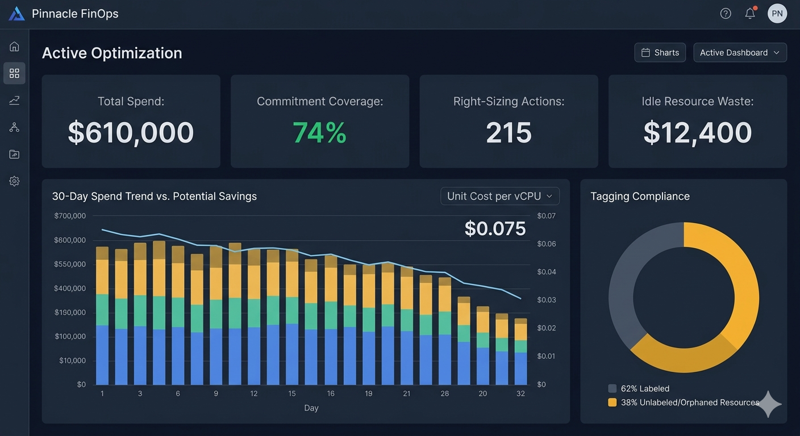
Task: Click the 38% Unlabeled/Orphaned Resources label
Action: (690, 403)
